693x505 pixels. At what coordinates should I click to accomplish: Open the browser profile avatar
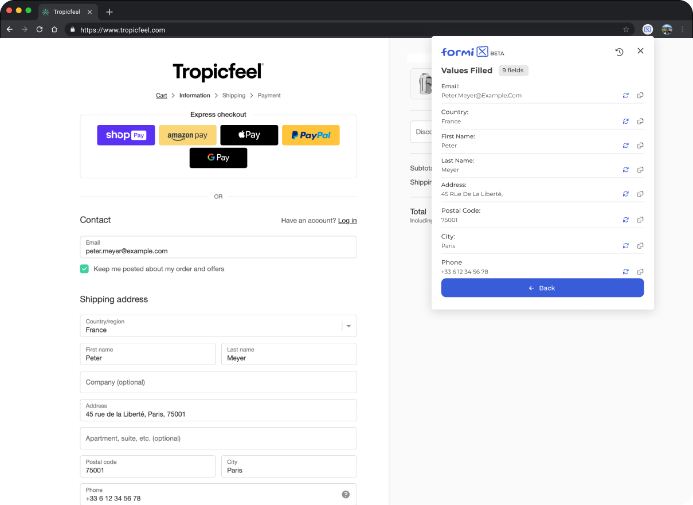667,29
